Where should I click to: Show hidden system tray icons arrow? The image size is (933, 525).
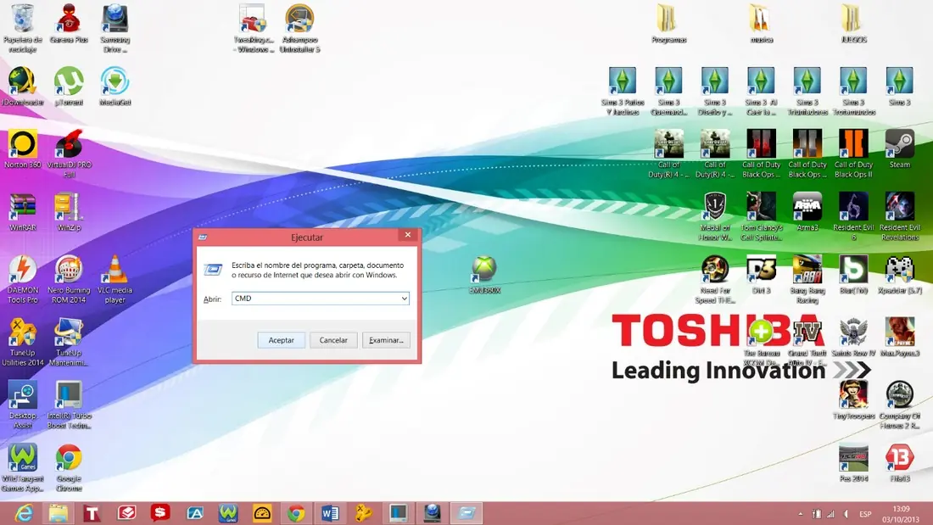(801, 514)
